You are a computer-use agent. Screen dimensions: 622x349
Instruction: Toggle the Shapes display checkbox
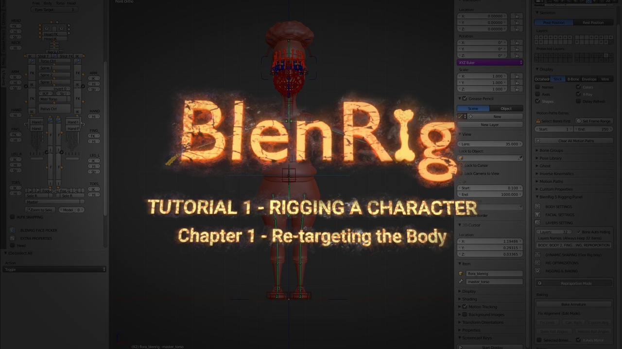tap(537, 101)
